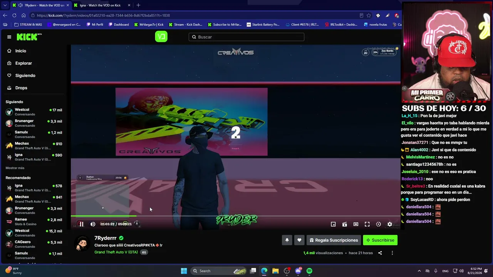Open the Kick hamburger sidebar menu
This screenshot has width=493, height=277.
pyautogui.click(x=9, y=37)
